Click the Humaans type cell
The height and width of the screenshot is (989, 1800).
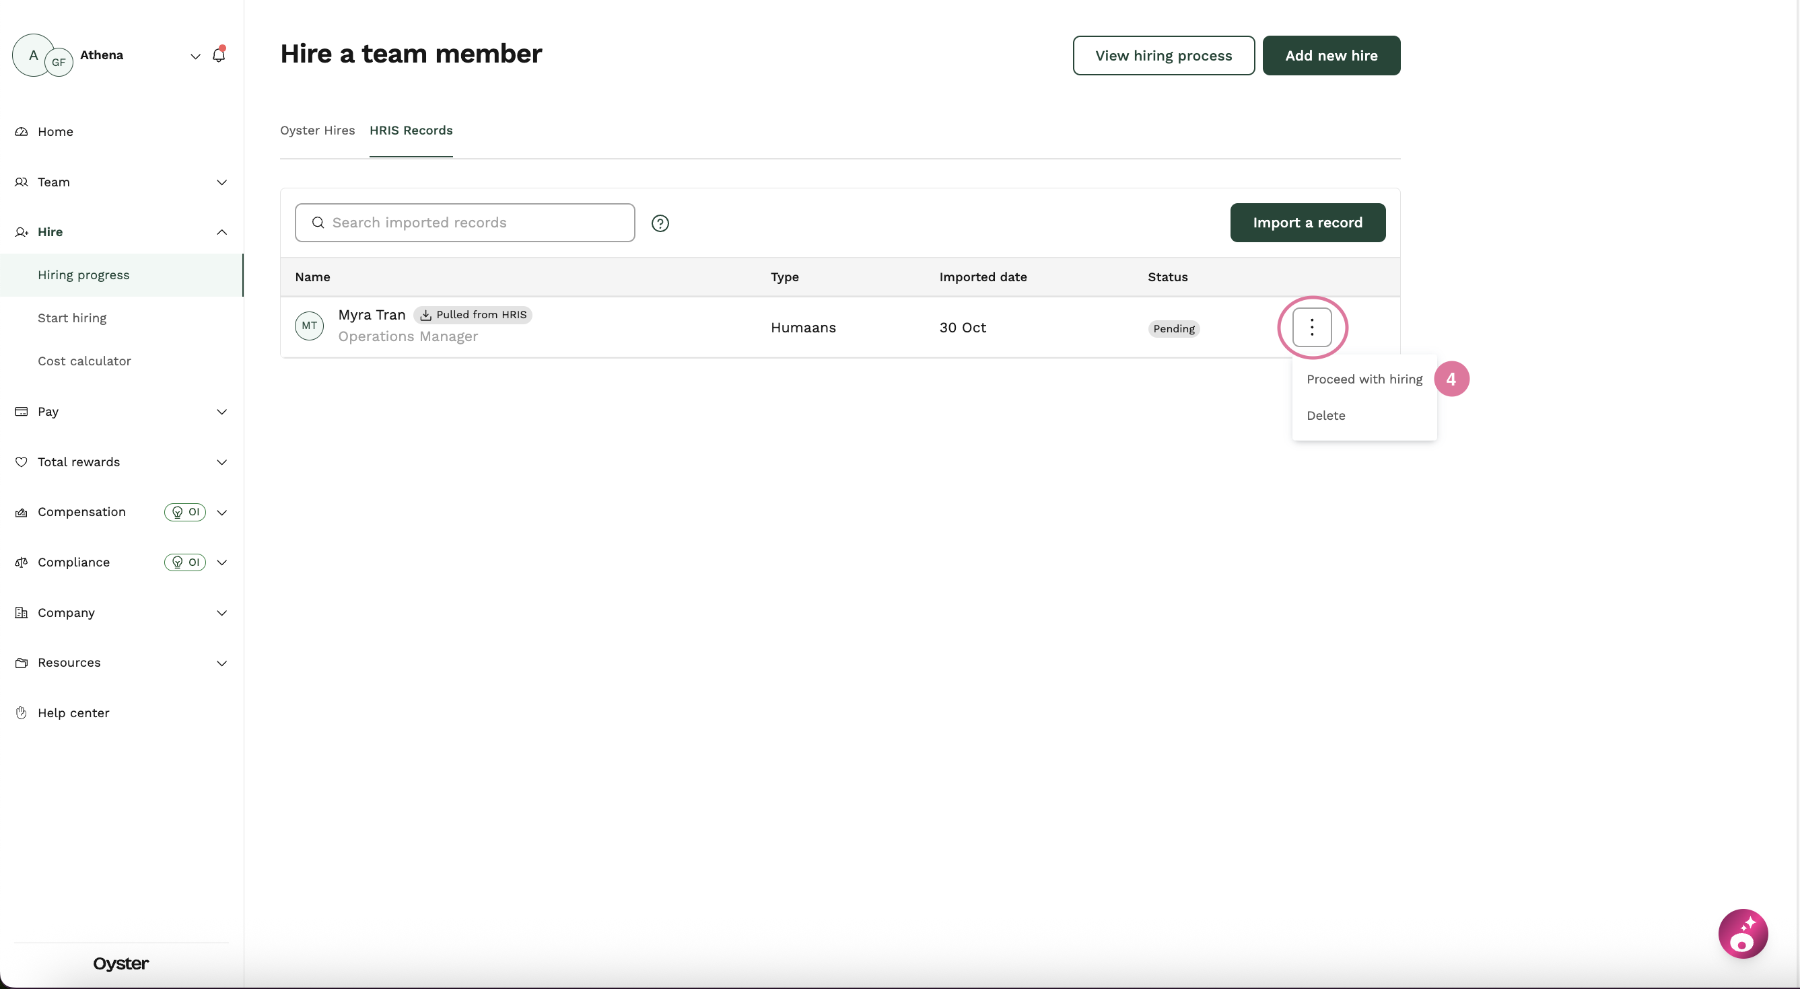point(803,328)
